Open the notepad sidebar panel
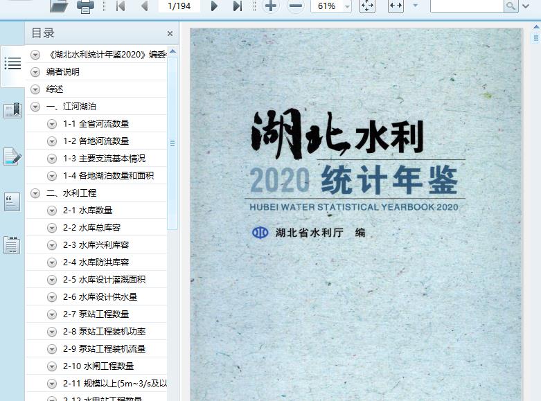The image size is (541, 401). coord(12,245)
